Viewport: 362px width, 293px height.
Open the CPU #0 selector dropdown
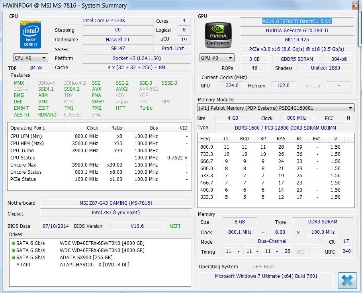pos(31,58)
